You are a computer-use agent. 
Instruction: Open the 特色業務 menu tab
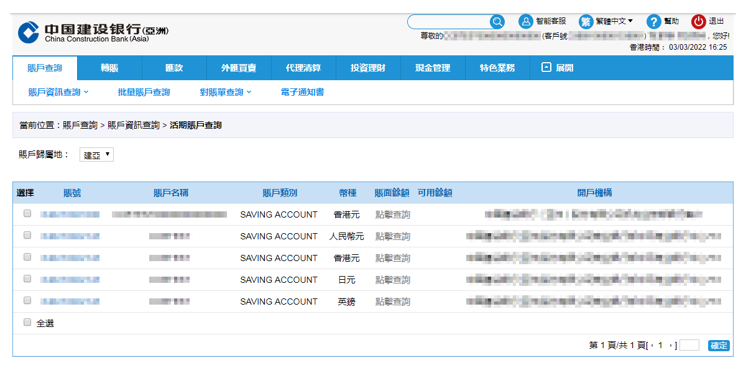497,68
